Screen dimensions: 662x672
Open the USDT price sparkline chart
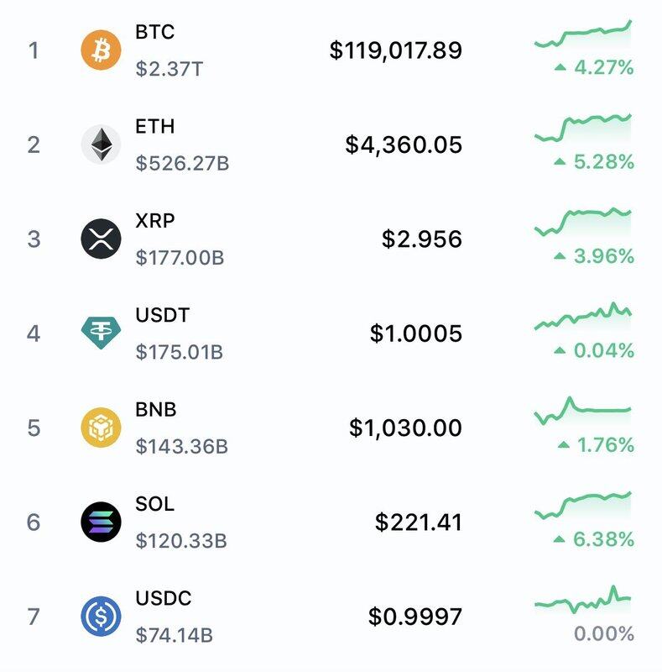click(x=582, y=318)
